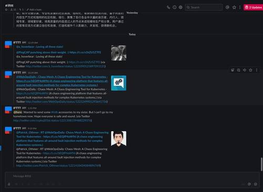Open channel details info icon
The width and height of the screenshot is (263, 192).
[175, 7]
